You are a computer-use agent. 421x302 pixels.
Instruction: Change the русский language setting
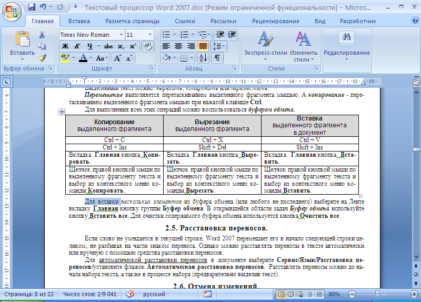pyautogui.click(x=154, y=294)
